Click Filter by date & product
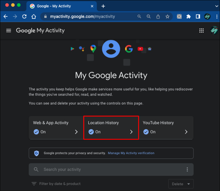This screenshot has height=191, width=220. coord(60,184)
